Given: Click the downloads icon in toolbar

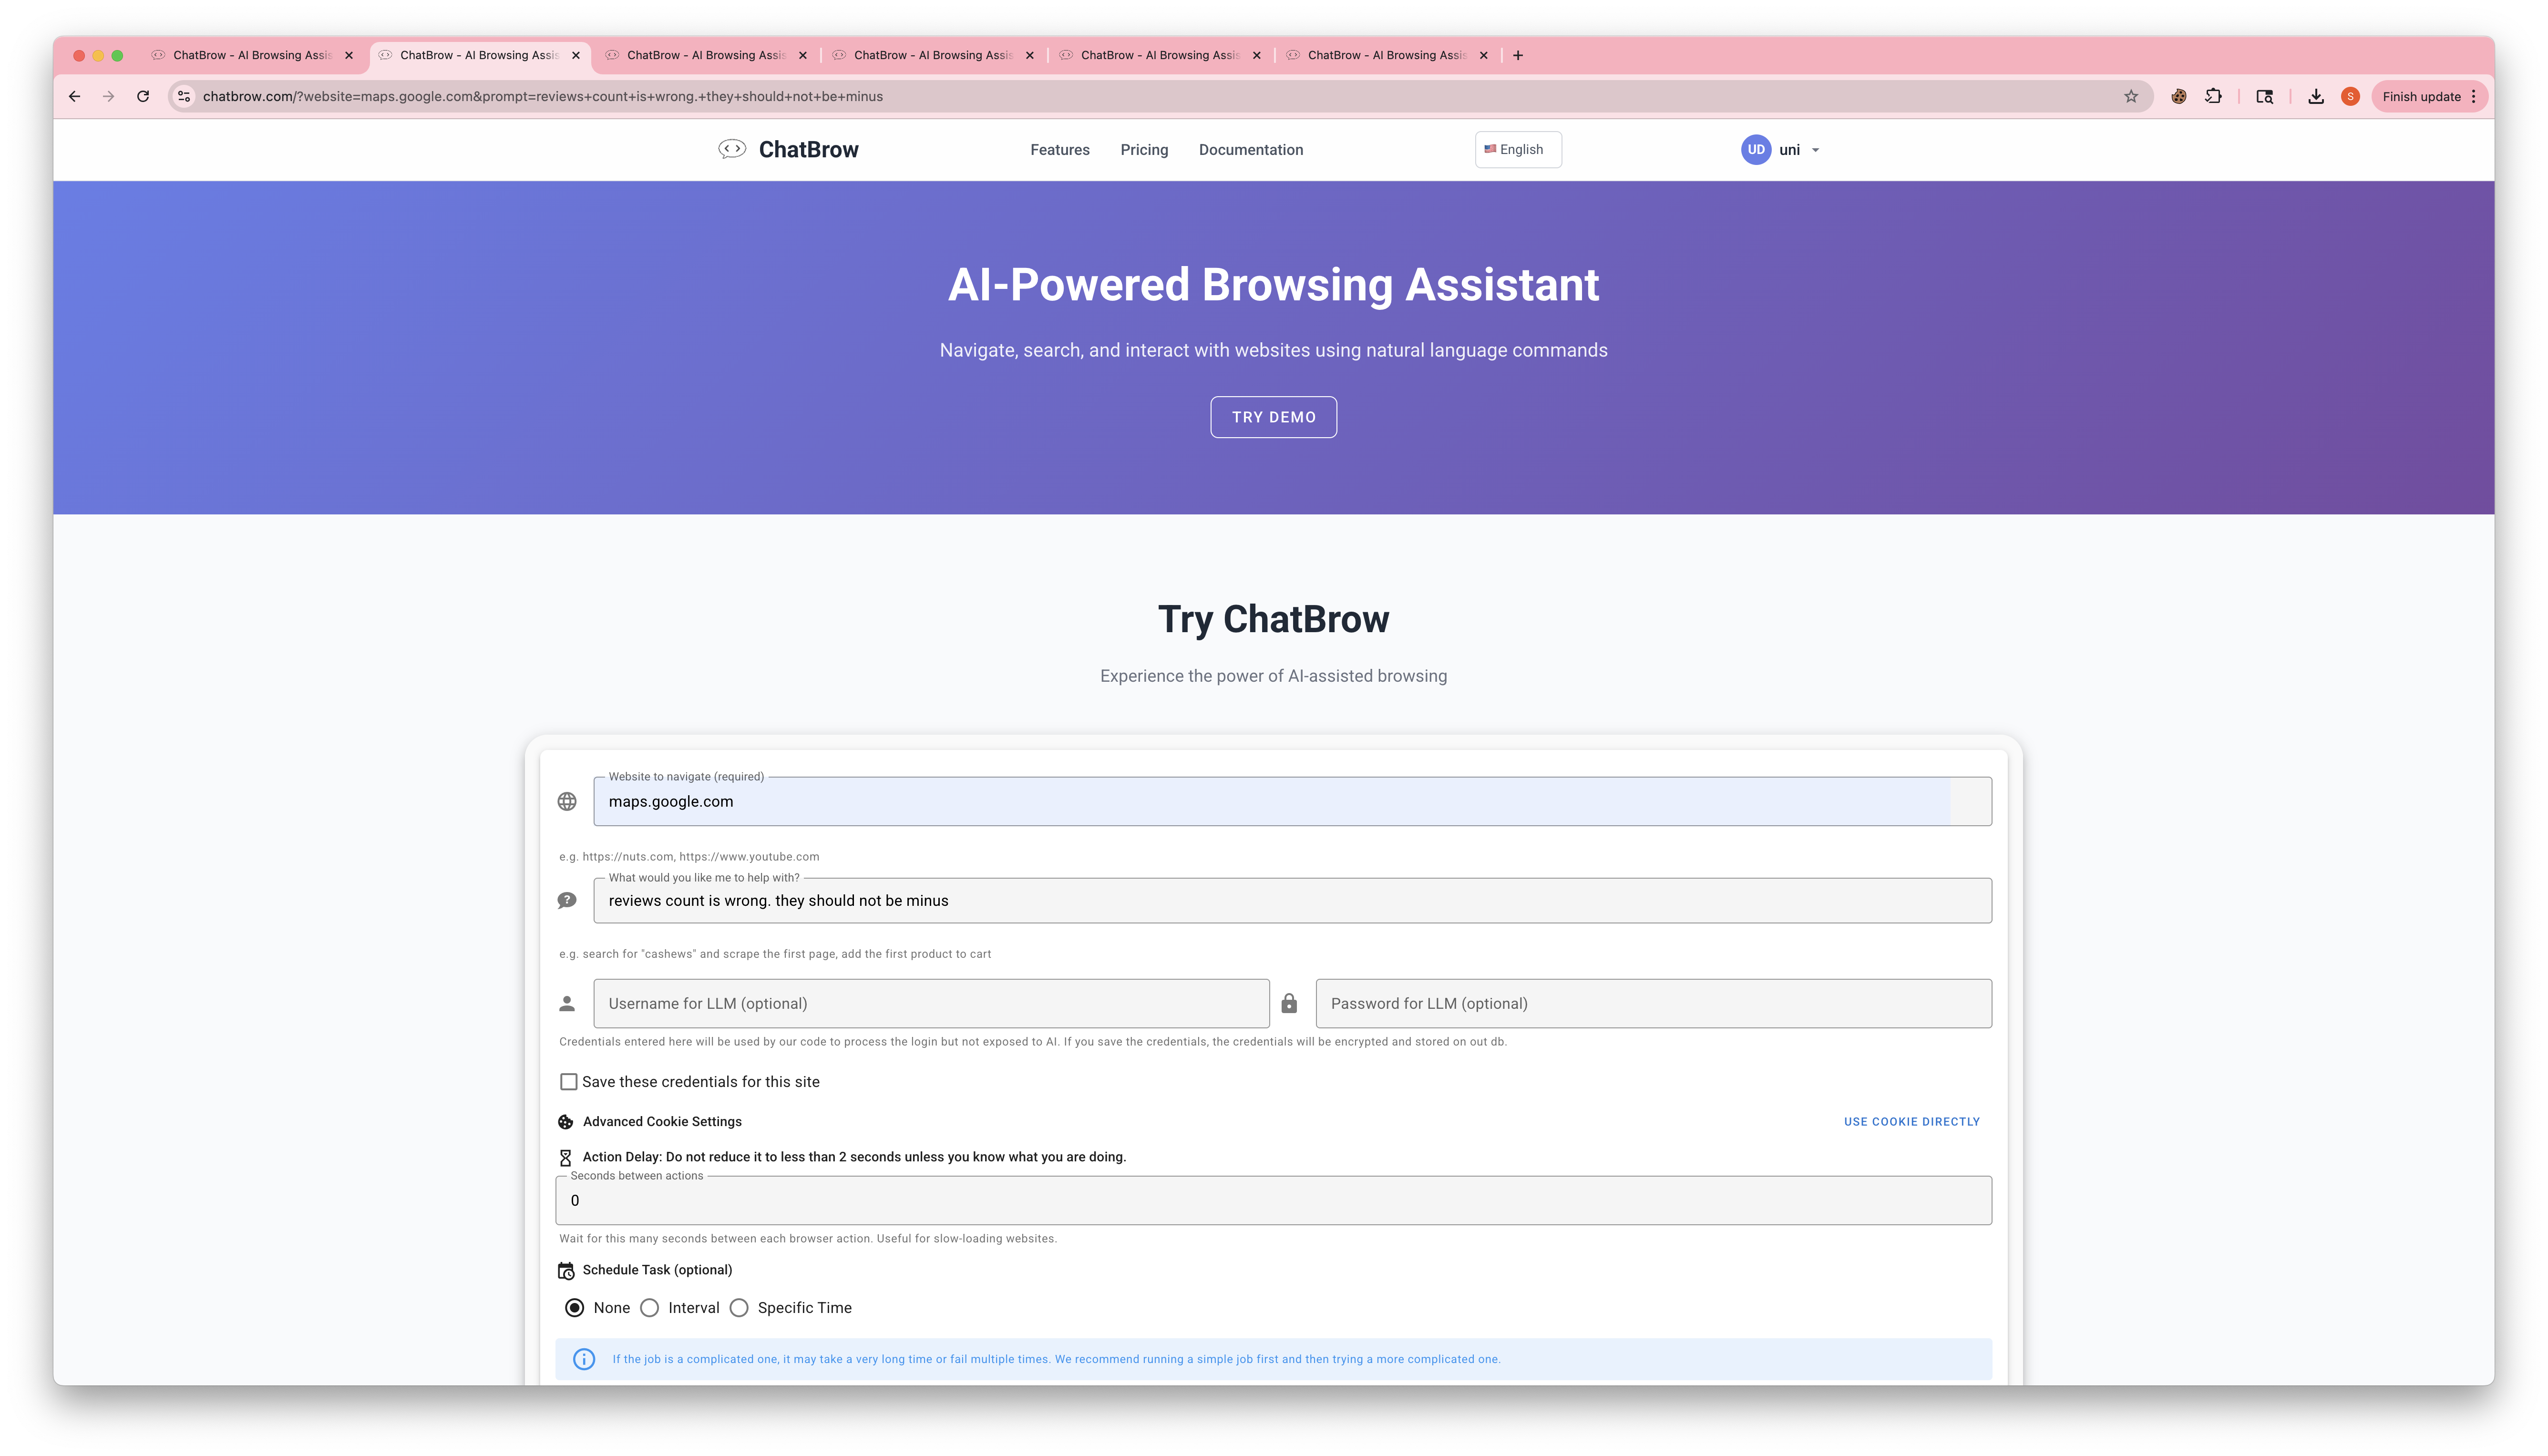Looking at the screenshot, I should 2315,96.
